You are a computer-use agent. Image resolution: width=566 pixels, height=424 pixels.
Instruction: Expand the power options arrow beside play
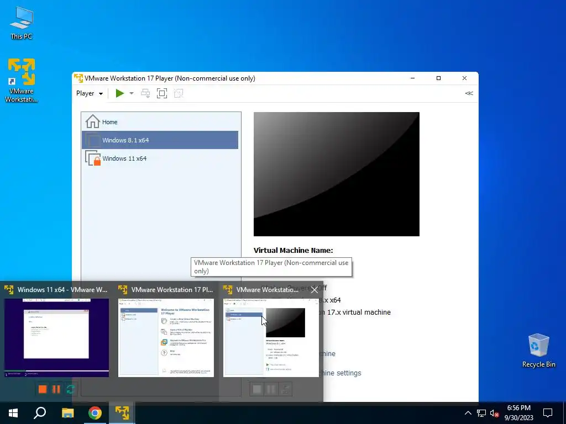pyautogui.click(x=132, y=93)
